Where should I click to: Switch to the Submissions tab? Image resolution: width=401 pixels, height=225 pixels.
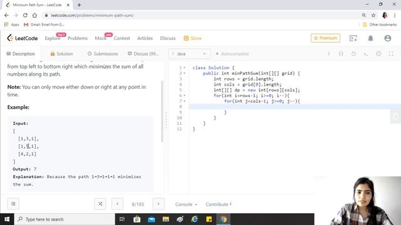(103, 54)
